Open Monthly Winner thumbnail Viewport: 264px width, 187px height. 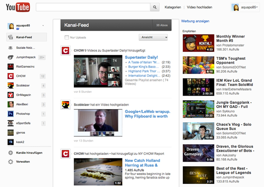coord(198,43)
